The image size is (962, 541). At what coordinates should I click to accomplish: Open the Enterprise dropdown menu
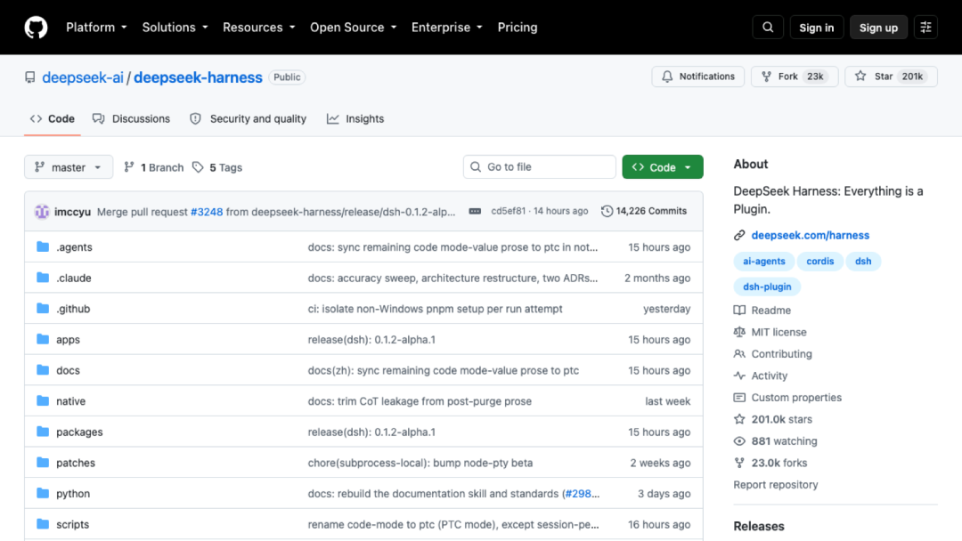446,28
